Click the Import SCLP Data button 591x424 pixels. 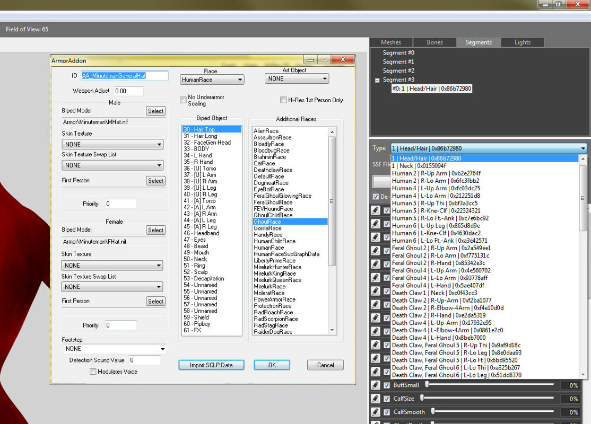pos(211,365)
